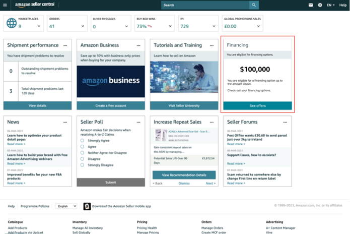
Task: Open Tutorials and Training card options menu
Action: click(x=212, y=45)
